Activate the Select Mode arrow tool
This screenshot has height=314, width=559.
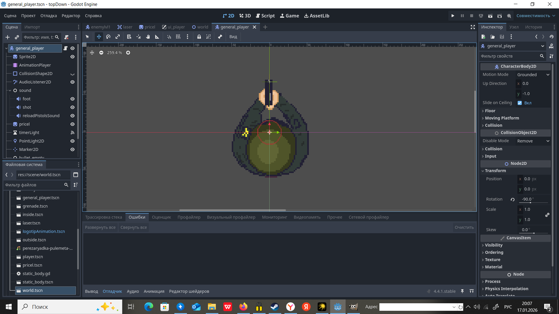[88, 37]
